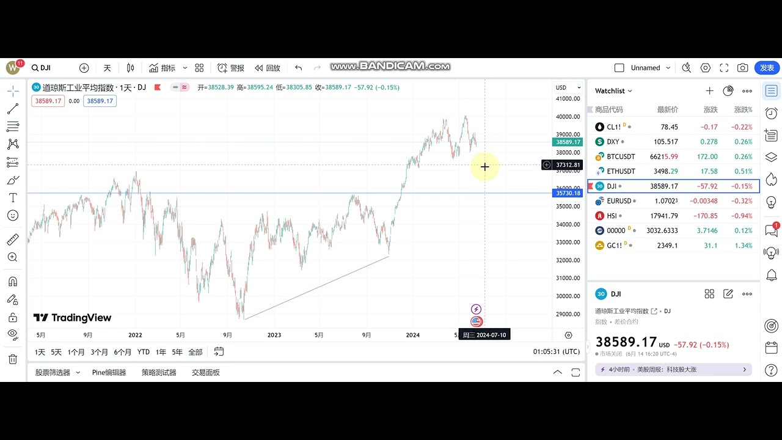Remove drawings with trash icon

coord(13,359)
